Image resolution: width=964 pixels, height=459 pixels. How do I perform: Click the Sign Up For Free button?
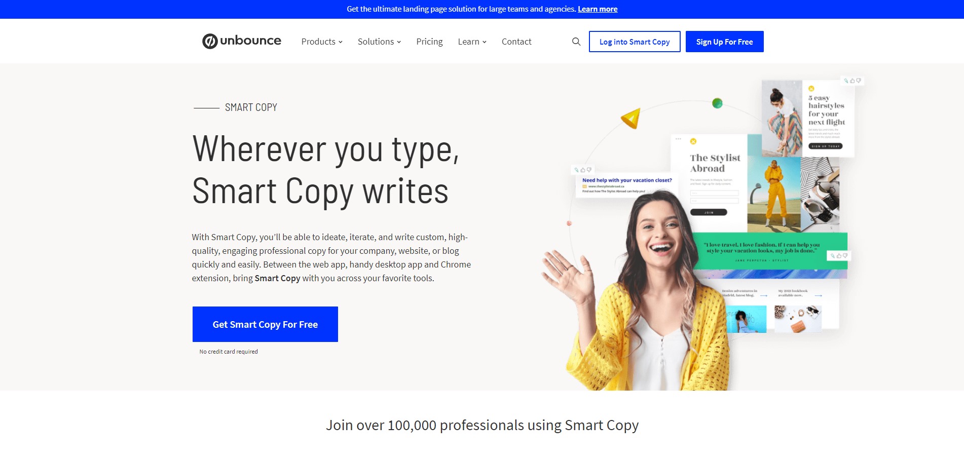point(724,42)
